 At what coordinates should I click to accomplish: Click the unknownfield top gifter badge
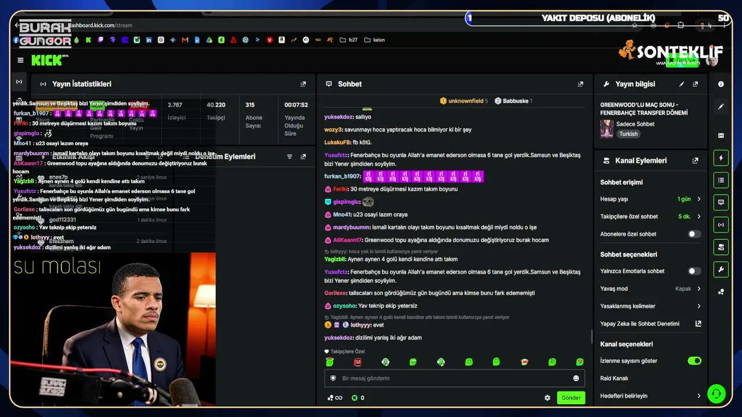pos(464,101)
